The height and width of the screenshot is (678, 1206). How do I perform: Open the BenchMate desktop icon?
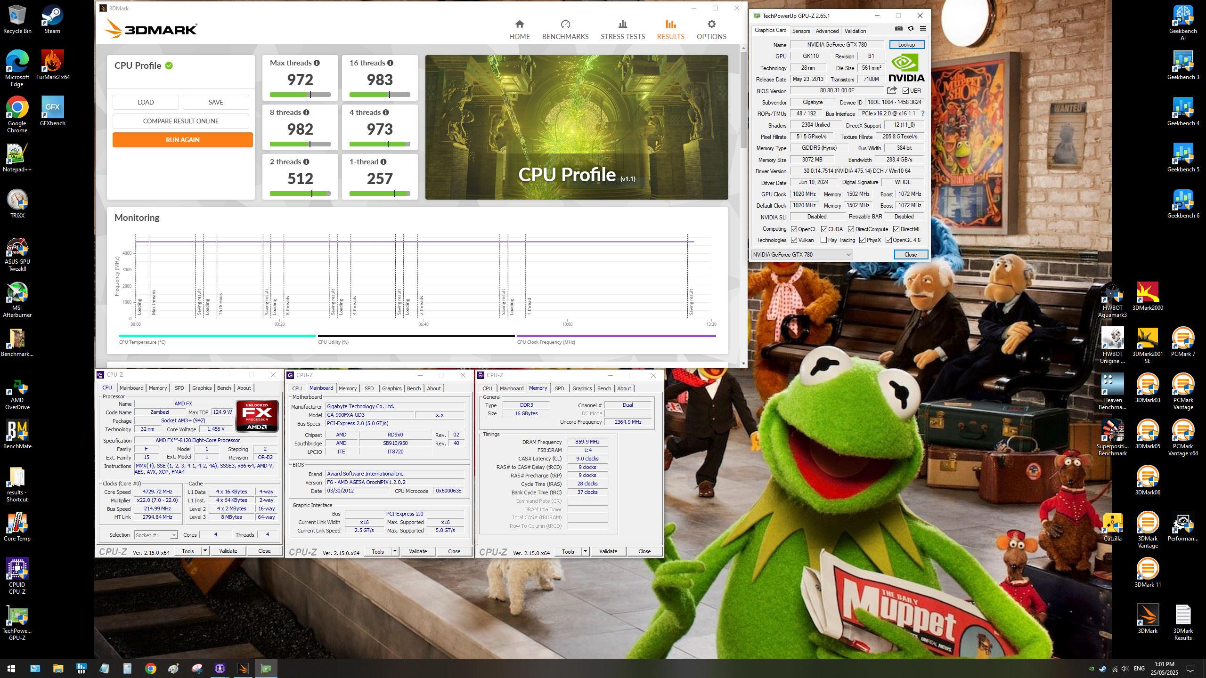(17, 435)
